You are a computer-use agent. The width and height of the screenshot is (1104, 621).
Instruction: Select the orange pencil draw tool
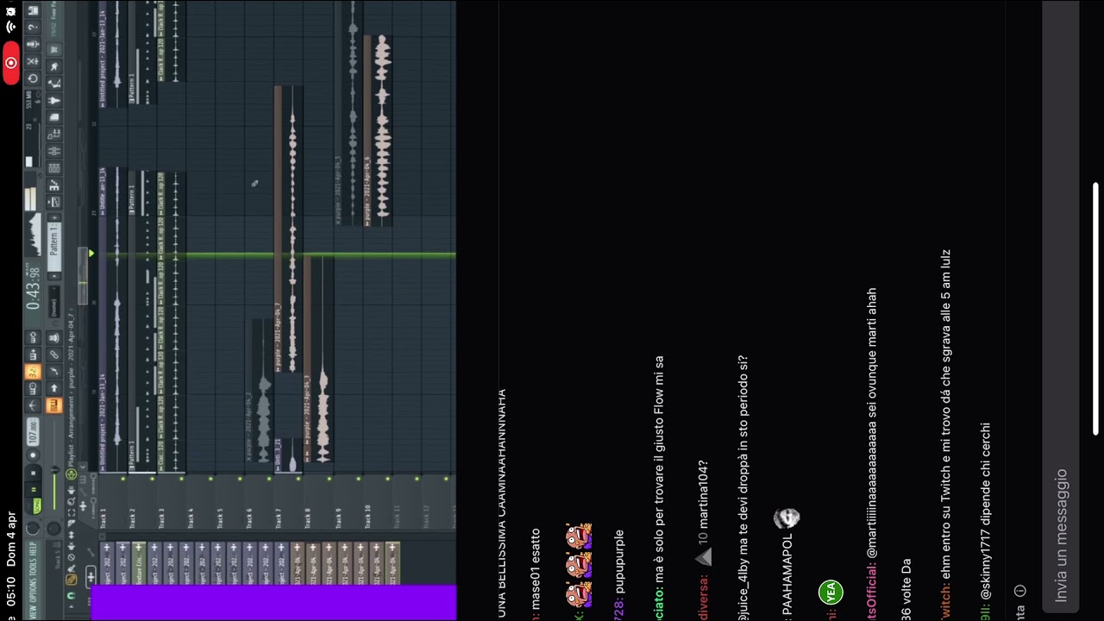click(x=71, y=580)
